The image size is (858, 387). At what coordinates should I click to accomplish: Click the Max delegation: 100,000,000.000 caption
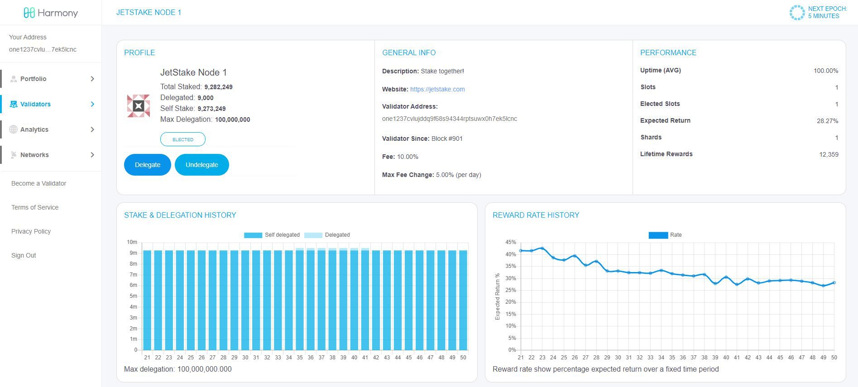(178, 369)
